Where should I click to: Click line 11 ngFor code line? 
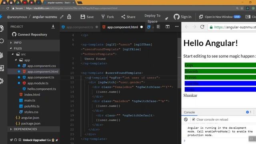[x=122, y=78]
